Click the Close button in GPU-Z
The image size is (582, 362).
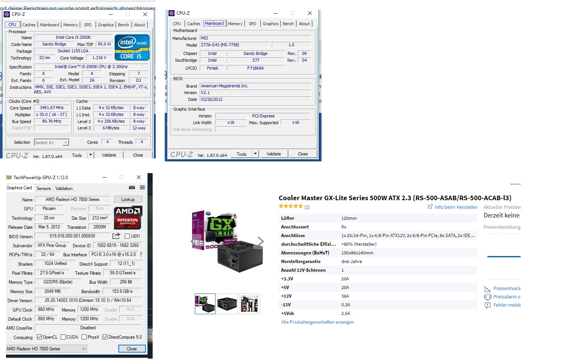pyautogui.click(x=132, y=349)
